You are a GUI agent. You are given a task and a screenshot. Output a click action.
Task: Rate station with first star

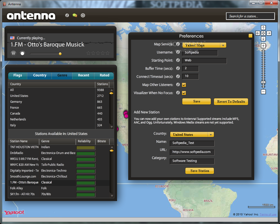coord(88,53)
